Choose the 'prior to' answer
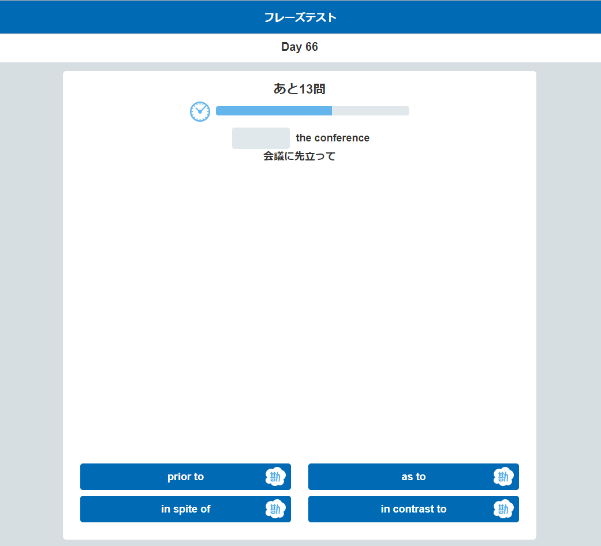Image resolution: width=601 pixels, height=546 pixels. 185,477
